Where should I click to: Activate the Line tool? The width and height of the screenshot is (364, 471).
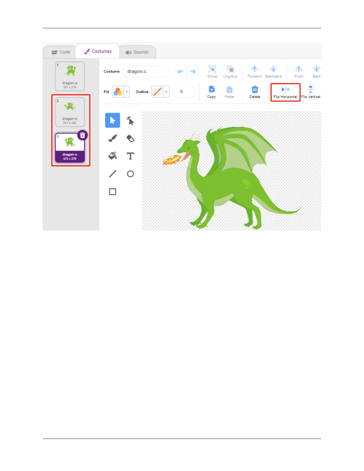[113, 174]
